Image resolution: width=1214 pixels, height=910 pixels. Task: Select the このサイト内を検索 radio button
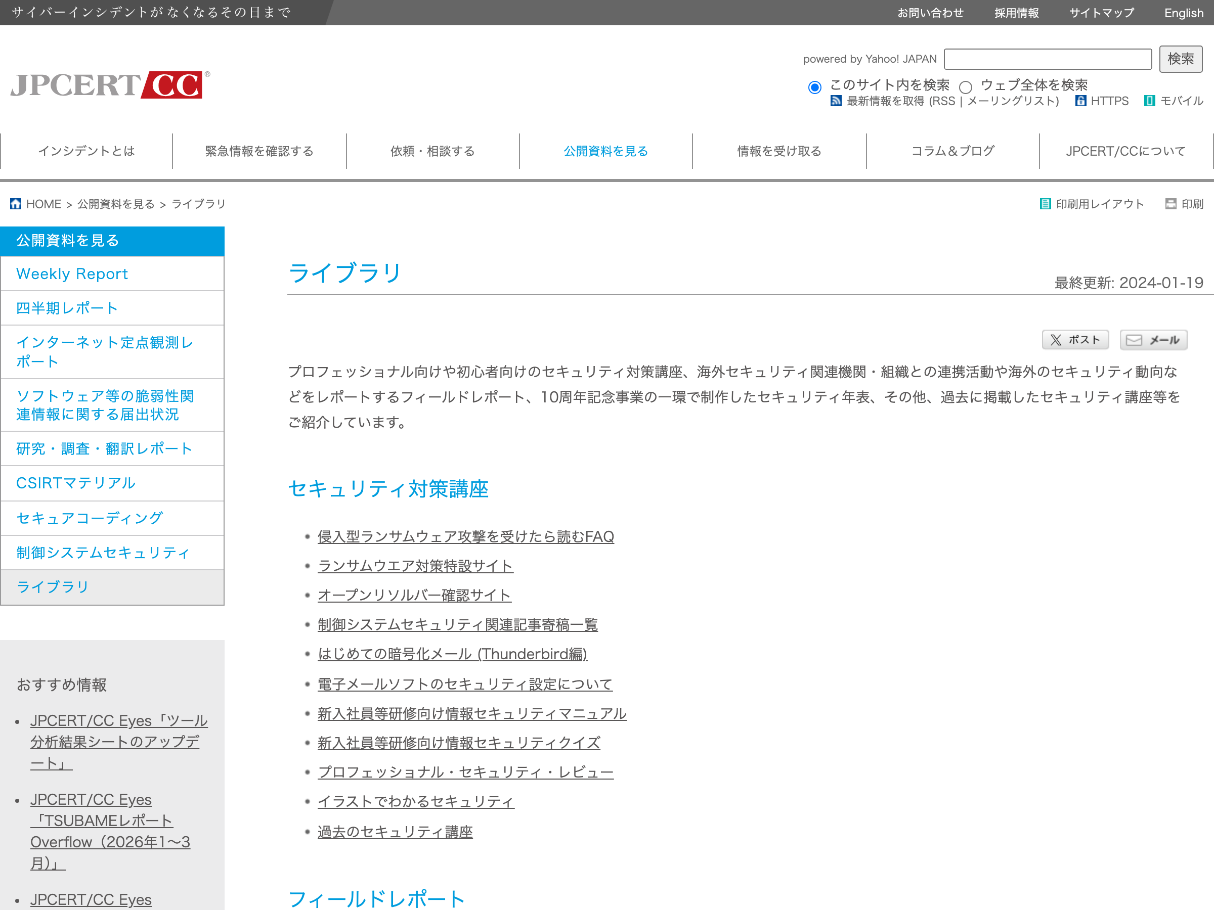coord(814,86)
